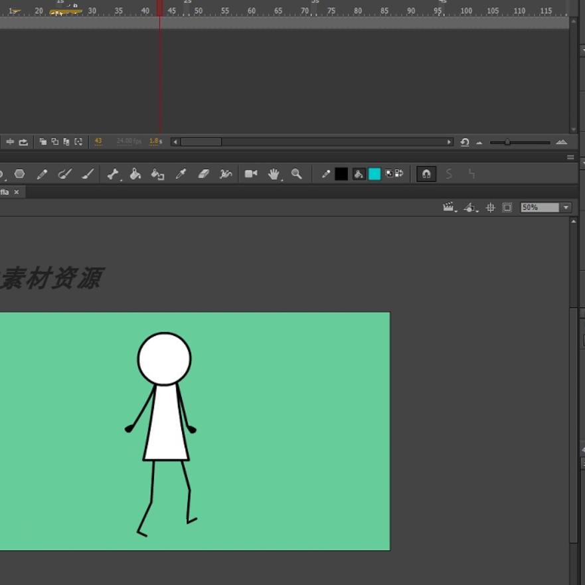Select the Eyedropper tool
This screenshot has width=585, height=585.
(x=181, y=174)
